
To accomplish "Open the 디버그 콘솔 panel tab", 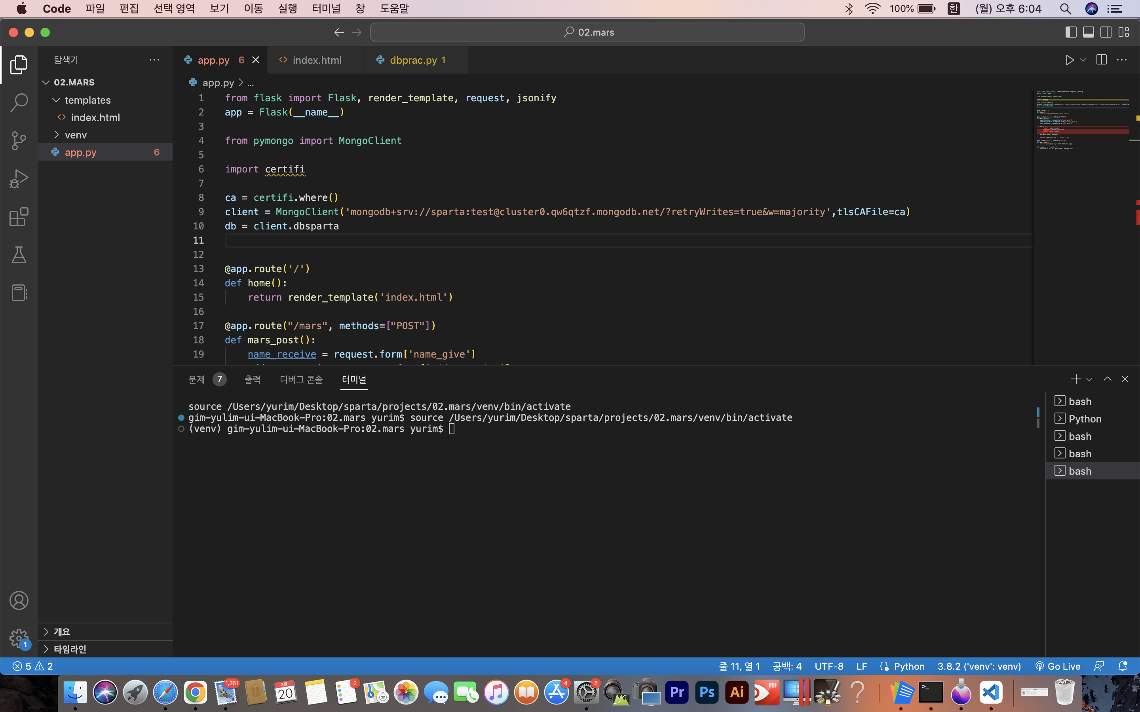I will [x=301, y=379].
